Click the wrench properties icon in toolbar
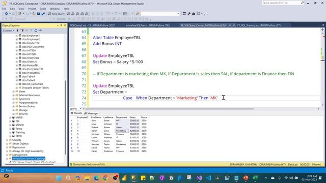 point(189,14)
